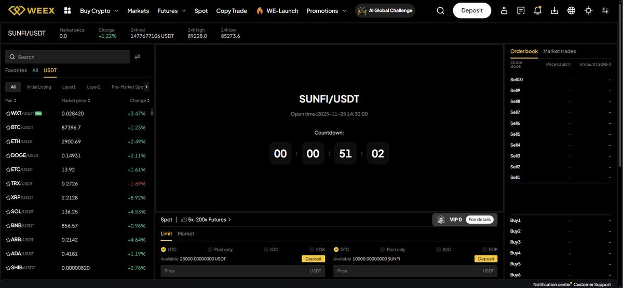Open the search magnifier in top bar

(440, 10)
